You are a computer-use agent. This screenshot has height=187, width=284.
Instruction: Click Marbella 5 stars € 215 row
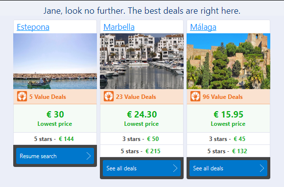coord(142,151)
